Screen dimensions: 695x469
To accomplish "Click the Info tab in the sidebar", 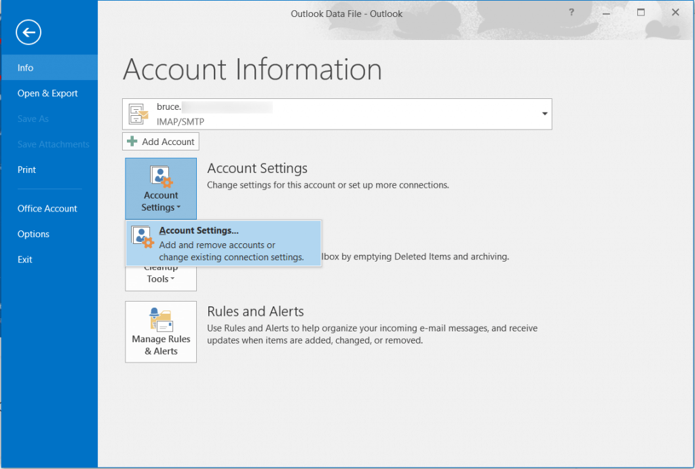I will click(25, 67).
